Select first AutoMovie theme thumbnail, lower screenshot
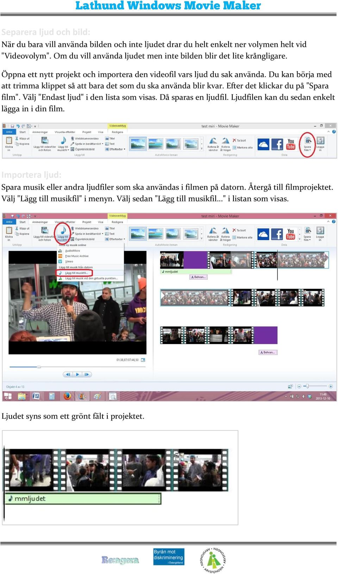 coord(138,233)
